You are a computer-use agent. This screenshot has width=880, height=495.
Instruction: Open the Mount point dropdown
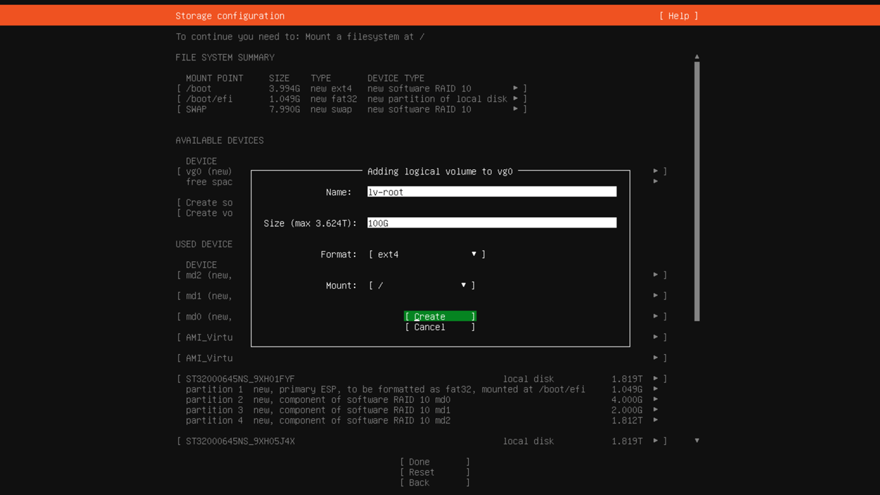pos(421,285)
